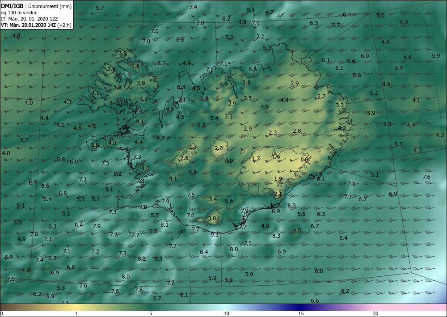Click the 2.0 value on the map
The height and width of the screenshot is (317, 447).
(x=219, y=148)
